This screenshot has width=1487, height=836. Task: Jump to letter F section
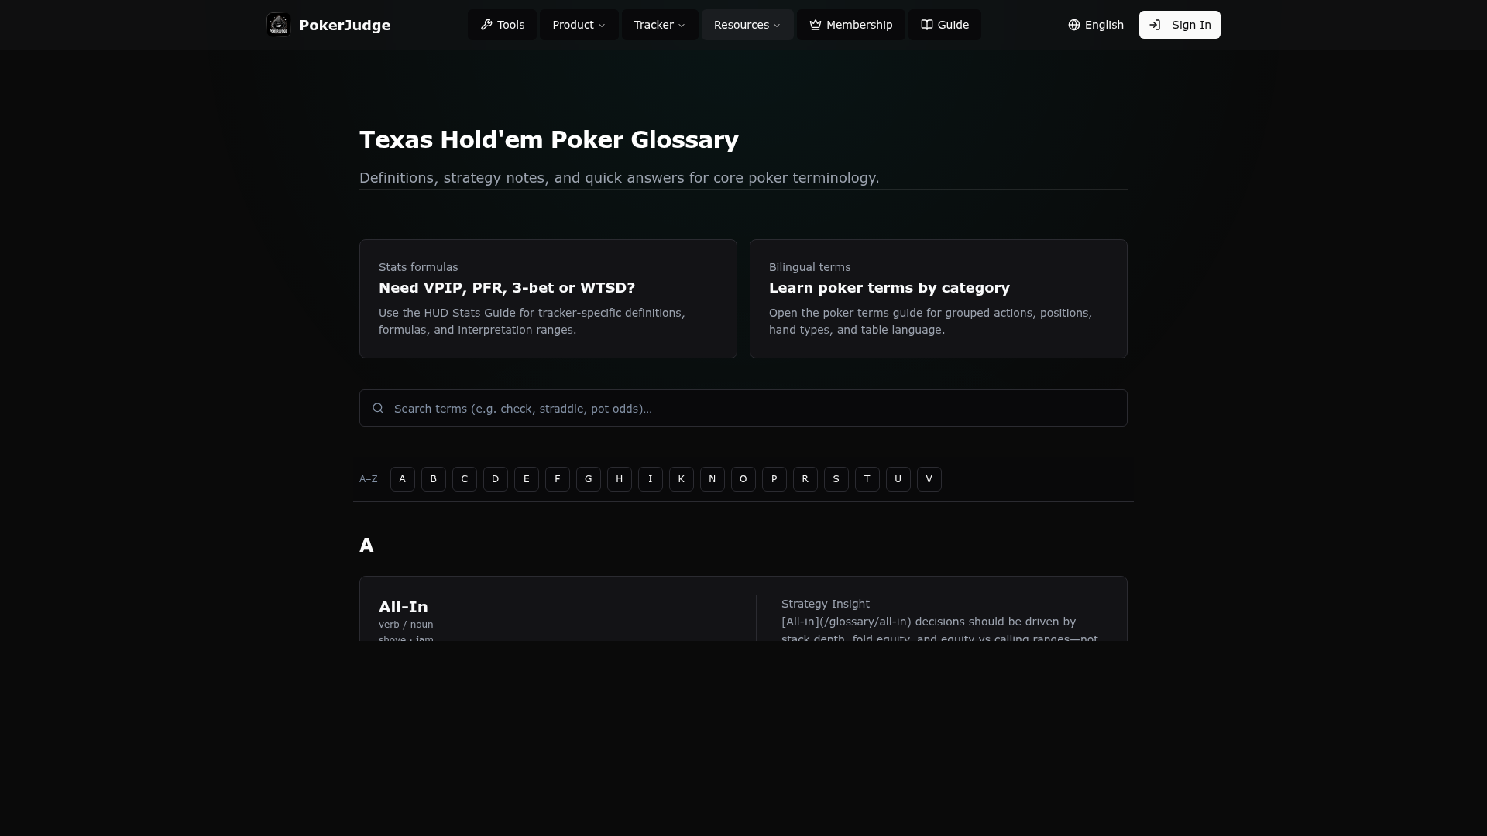point(558,479)
